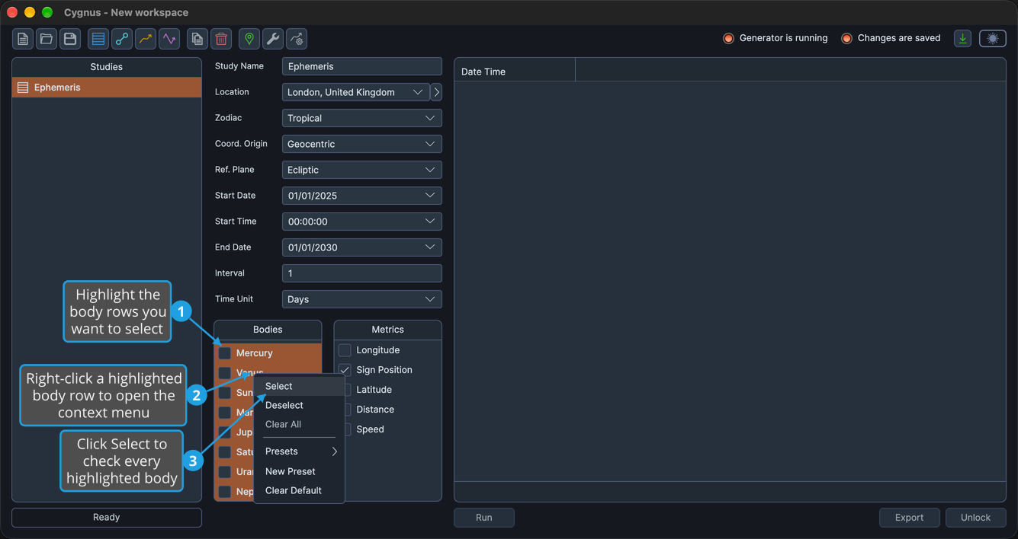Image resolution: width=1018 pixels, height=539 pixels.
Task: Open locations via the green pin icon
Action: (249, 39)
